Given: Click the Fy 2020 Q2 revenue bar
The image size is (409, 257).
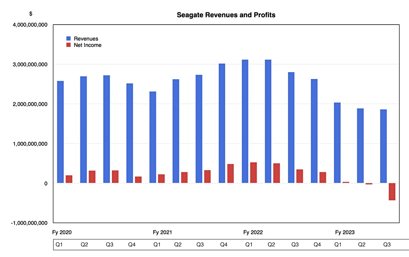Looking at the screenshot, I should 84,130.
